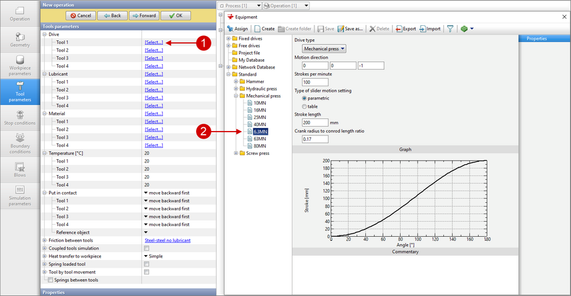
Task: Enable Coupled tools simulation checkbox
Action: [147, 248]
